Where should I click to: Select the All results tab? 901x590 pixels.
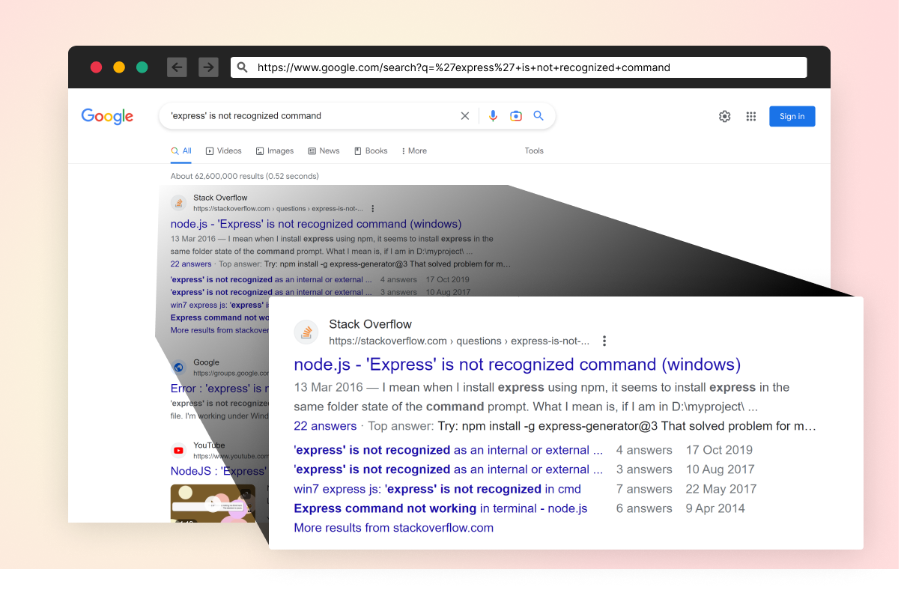point(181,150)
